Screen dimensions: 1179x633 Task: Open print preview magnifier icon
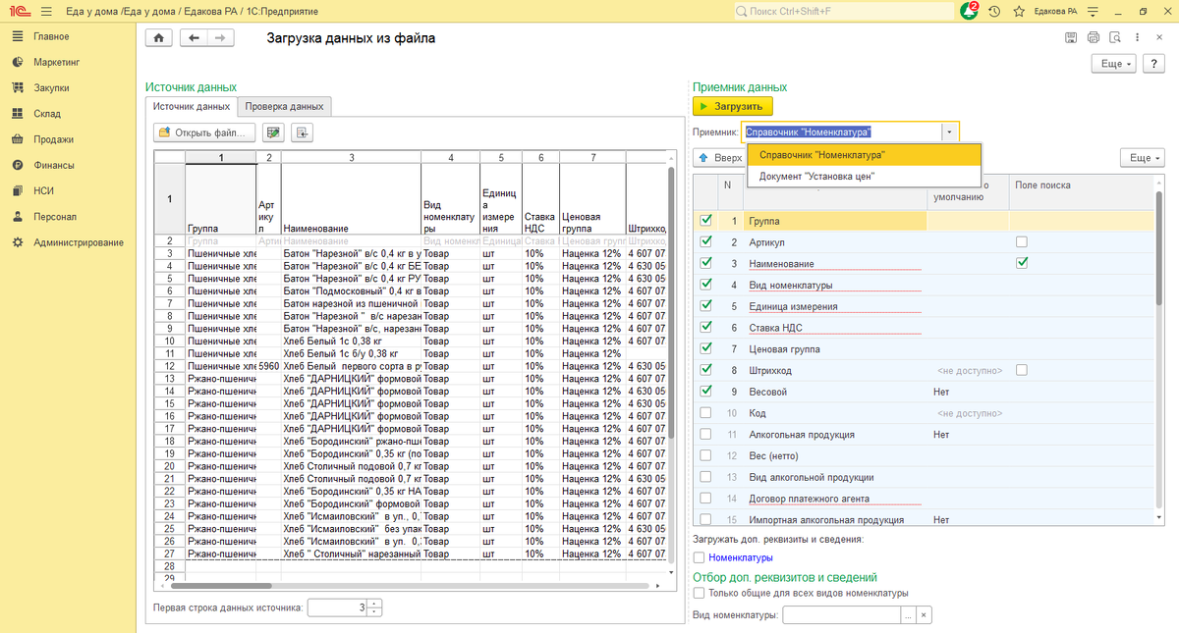click(x=1114, y=37)
